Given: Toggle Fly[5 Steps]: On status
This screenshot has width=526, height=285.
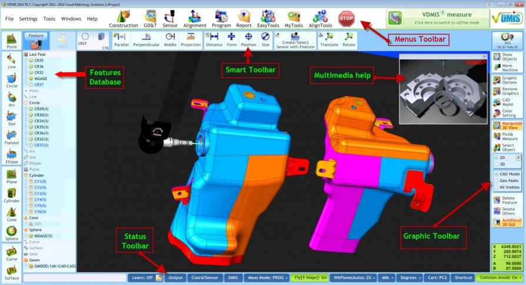Looking at the screenshot, I should point(310,277).
